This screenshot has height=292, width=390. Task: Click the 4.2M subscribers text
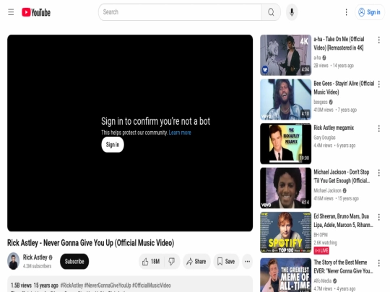pos(37,266)
